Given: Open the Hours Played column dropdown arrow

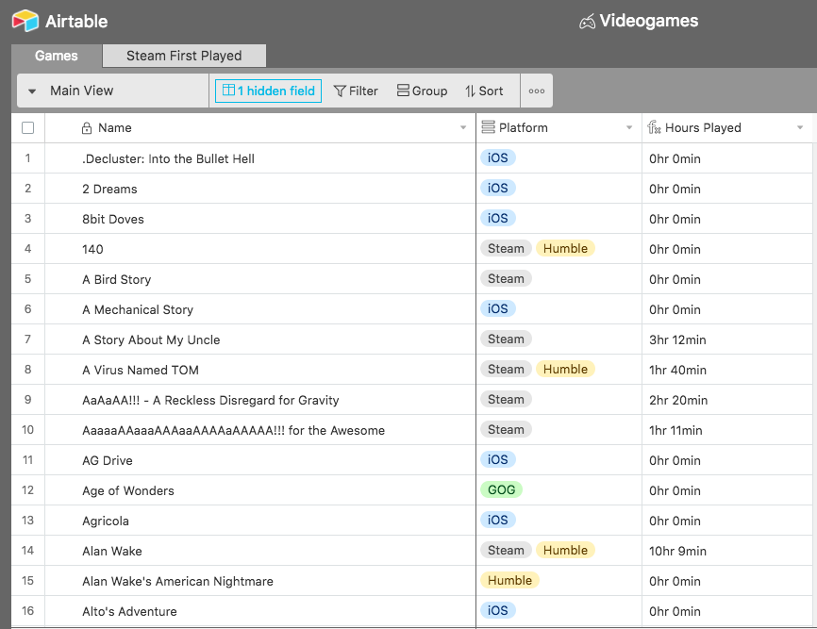Looking at the screenshot, I should tap(800, 128).
